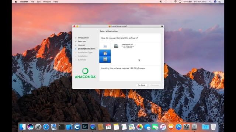Image resolution: width=236 pixels, height=132 pixels.
Task: Open the C++ app icon in Dock
Action: pyautogui.click(x=77, y=127)
